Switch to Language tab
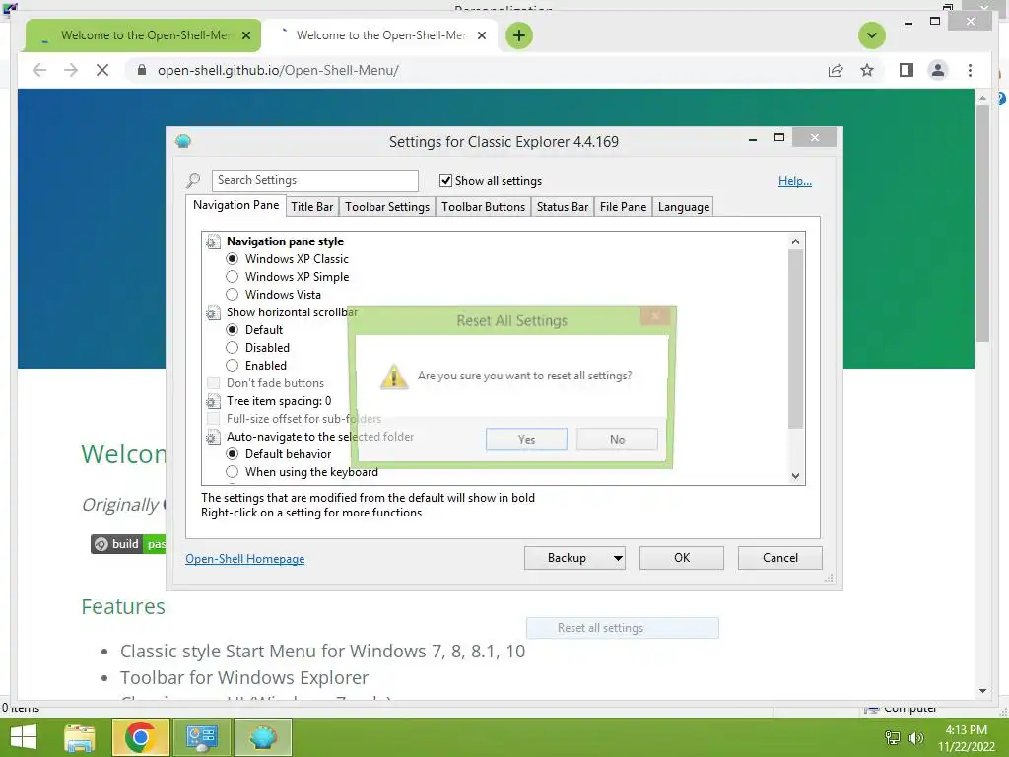This screenshot has height=757, width=1009. 684,207
